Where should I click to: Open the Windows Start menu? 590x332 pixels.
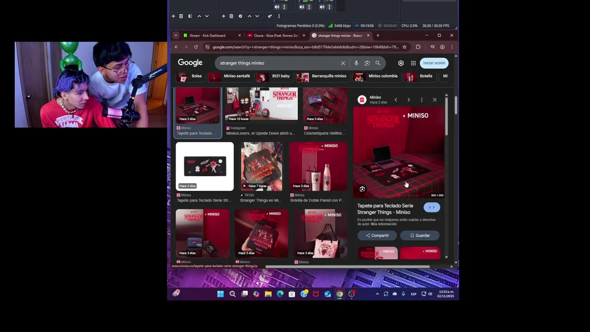point(220,294)
